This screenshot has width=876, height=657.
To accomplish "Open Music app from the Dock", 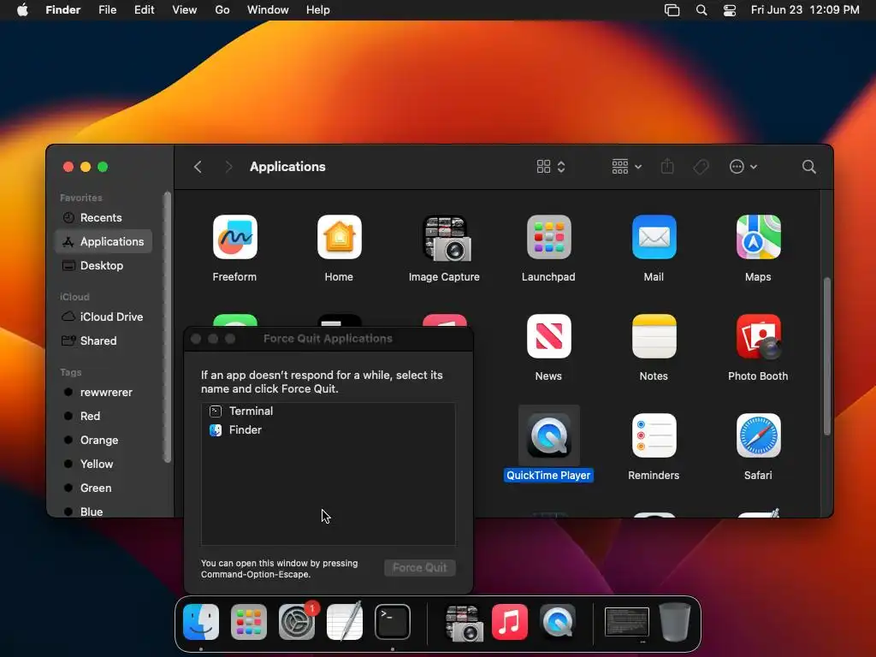I will pos(510,622).
